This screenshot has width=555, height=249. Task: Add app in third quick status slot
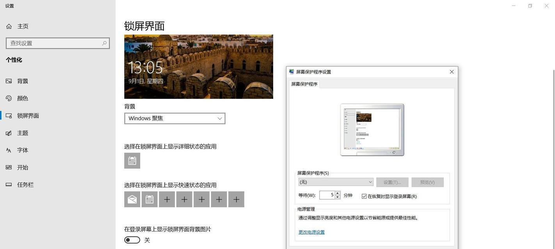(167, 199)
